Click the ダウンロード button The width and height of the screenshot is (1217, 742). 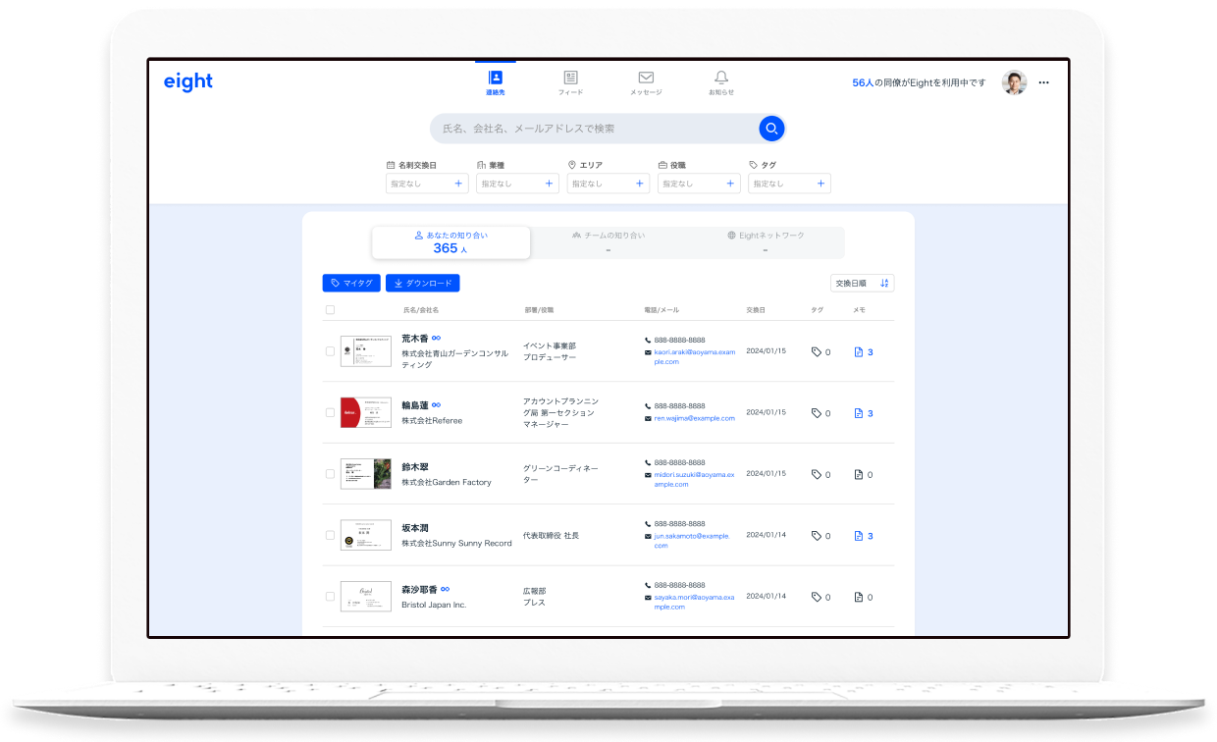pyautogui.click(x=423, y=284)
